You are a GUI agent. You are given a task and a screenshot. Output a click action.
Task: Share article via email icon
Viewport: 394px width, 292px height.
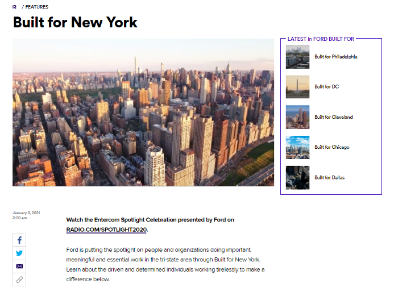(x=19, y=266)
